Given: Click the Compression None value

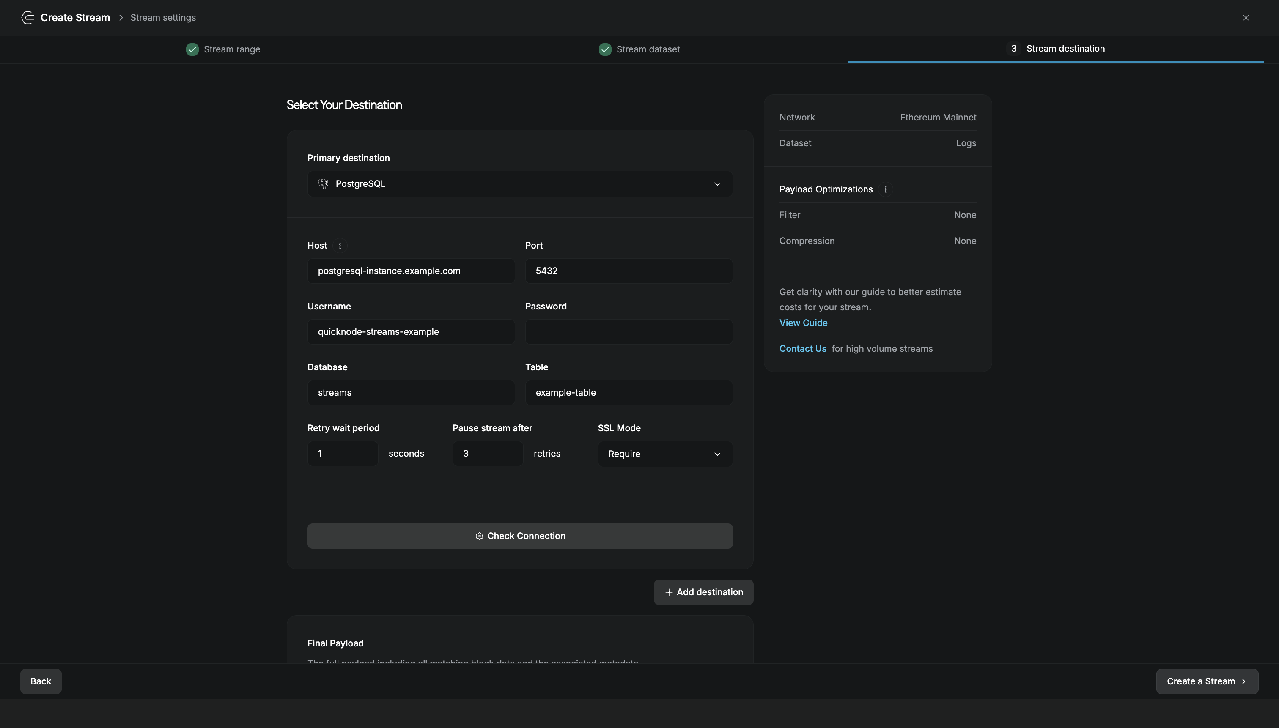Looking at the screenshot, I should tap(965, 241).
